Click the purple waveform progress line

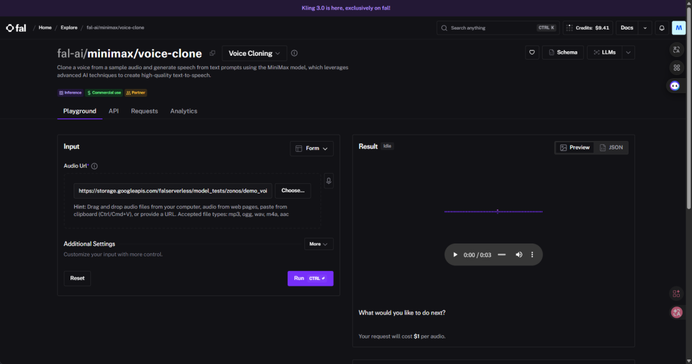click(x=493, y=211)
